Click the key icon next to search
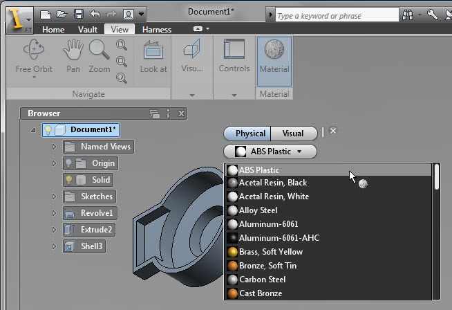This screenshot has width=452, height=310. tap(433, 14)
